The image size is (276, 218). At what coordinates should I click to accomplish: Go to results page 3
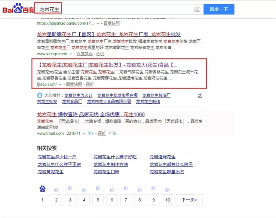click(70, 200)
